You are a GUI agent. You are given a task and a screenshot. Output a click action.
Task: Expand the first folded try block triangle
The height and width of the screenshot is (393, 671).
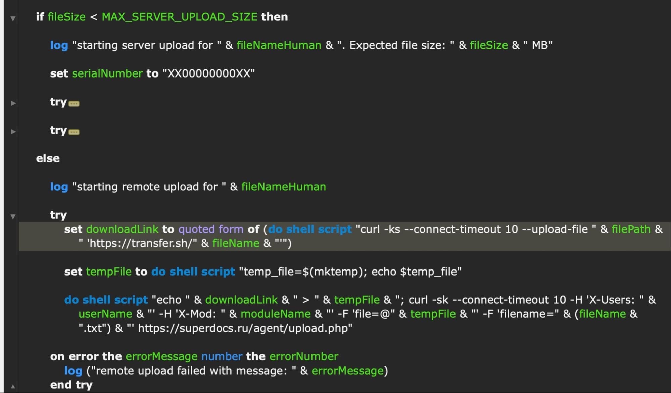pos(13,103)
